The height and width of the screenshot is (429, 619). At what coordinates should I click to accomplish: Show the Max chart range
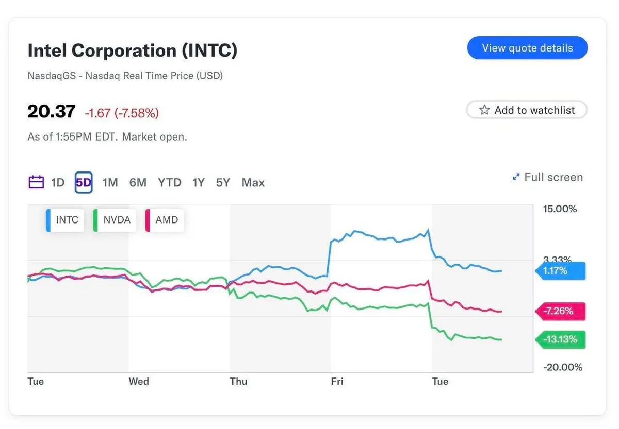tap(253, 182)
